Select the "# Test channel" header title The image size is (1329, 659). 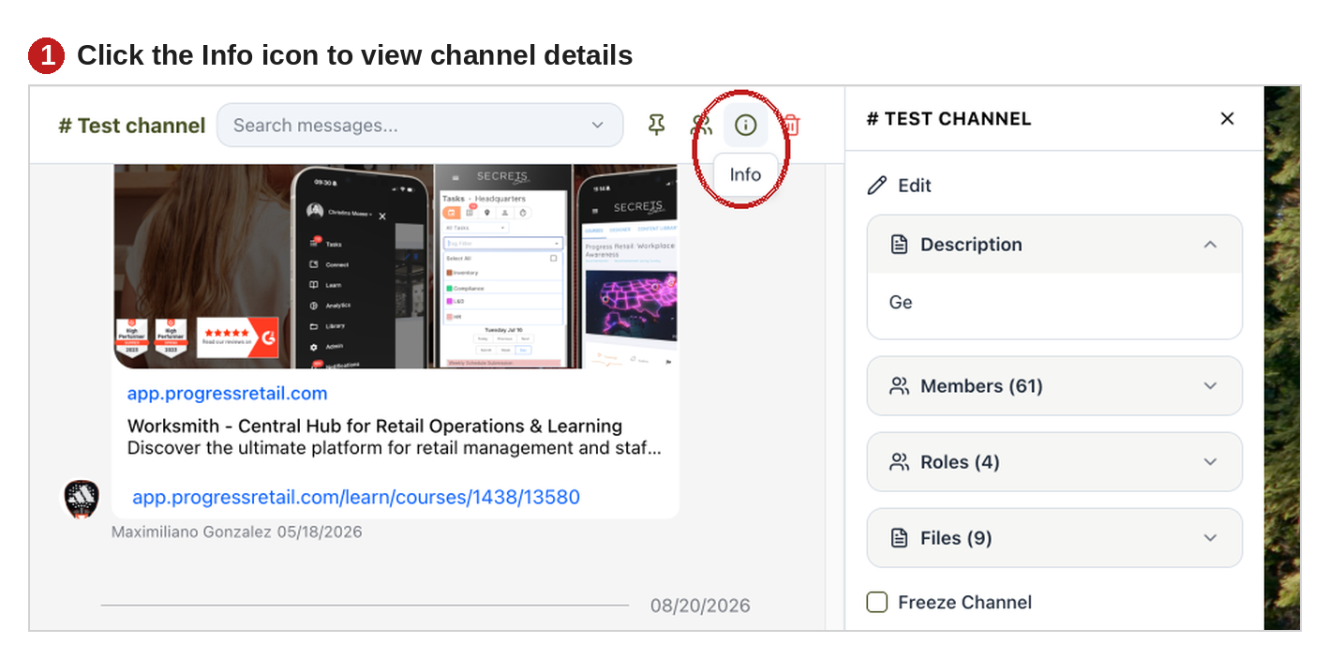point(132,126)
